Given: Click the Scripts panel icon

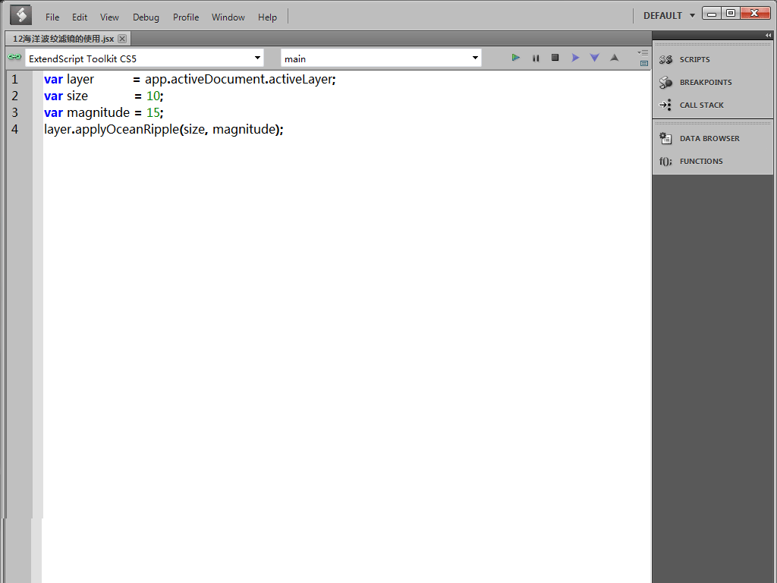Looking at the screenshot, I should [x=665, y=59].
